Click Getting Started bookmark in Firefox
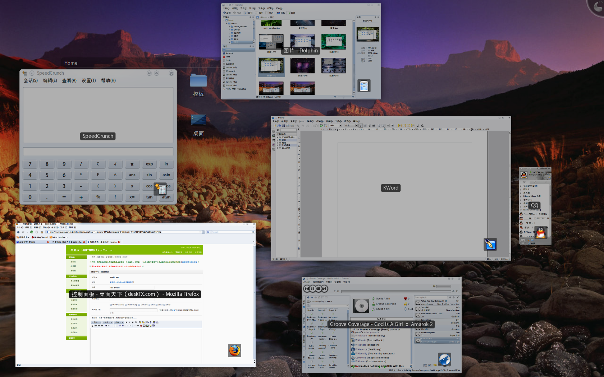The image size is (604, 377). point(40,237)
